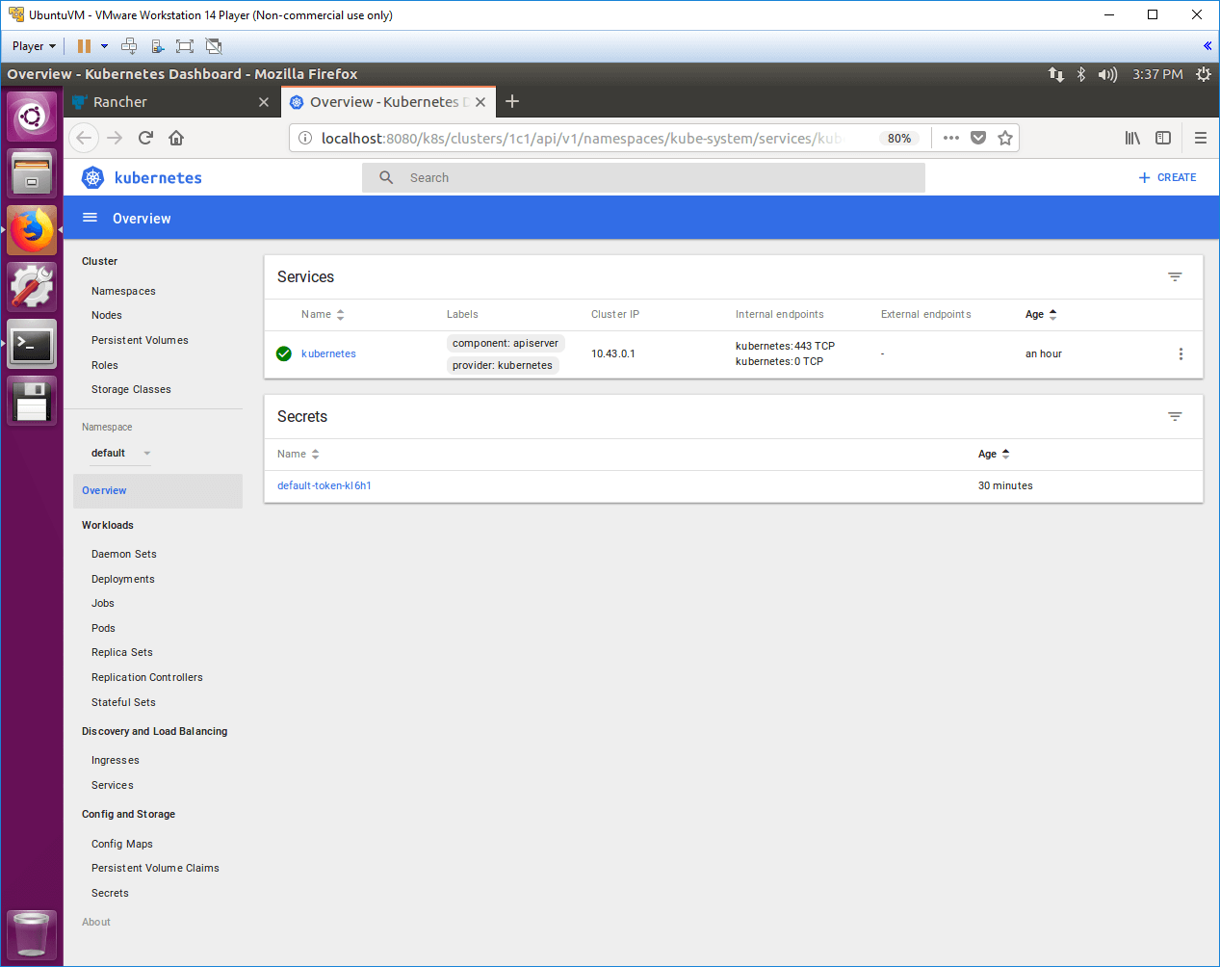
Task: Go back to the previous page
Action: point(84,138)
